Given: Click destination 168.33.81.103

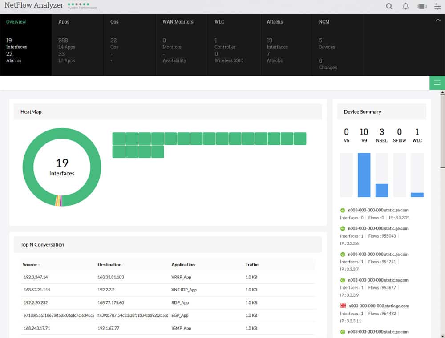Looking at the screenshot, I should coord(111,277).
